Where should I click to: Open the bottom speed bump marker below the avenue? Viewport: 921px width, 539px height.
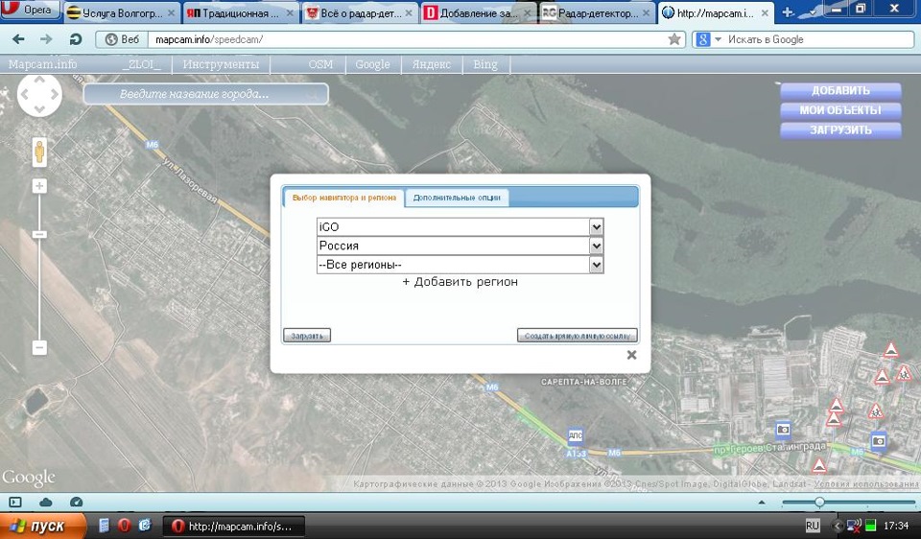[x=818, y=465]
